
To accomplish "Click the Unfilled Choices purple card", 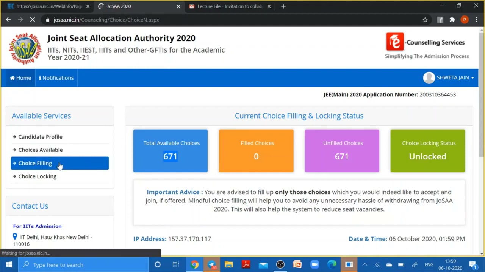I will [x=342, y=151].
